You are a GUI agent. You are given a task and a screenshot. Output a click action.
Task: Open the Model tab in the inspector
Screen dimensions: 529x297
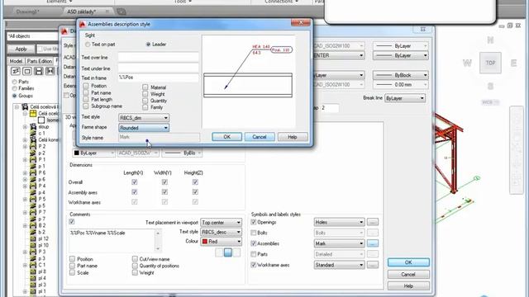point(16,61)
